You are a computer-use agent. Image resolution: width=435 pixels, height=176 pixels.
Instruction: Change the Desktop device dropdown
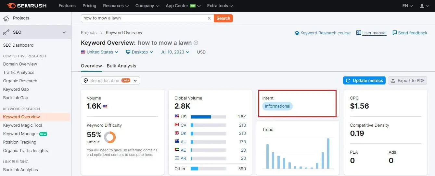pyautogui.click(x=139, y=52)
